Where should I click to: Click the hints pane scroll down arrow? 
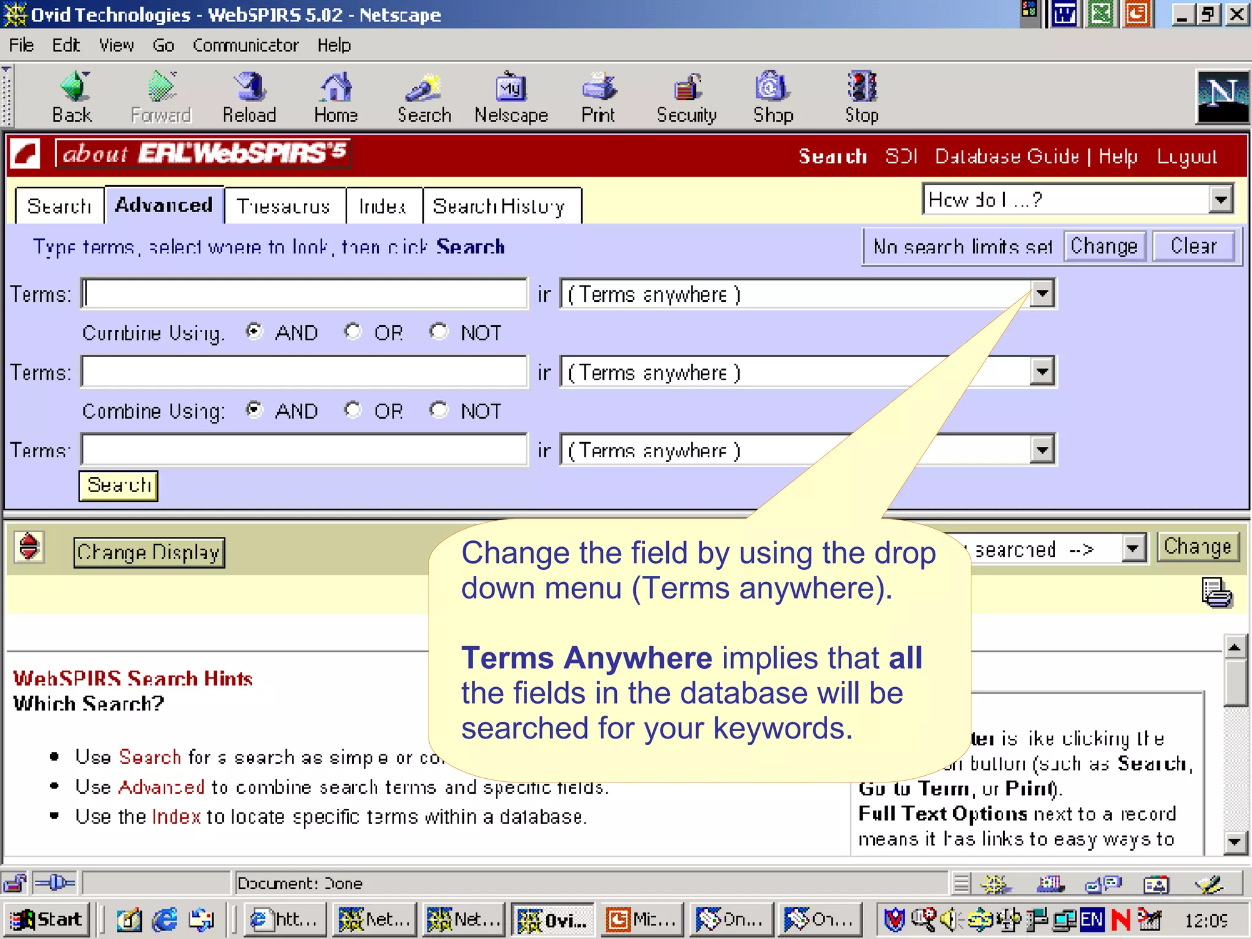1235,842
